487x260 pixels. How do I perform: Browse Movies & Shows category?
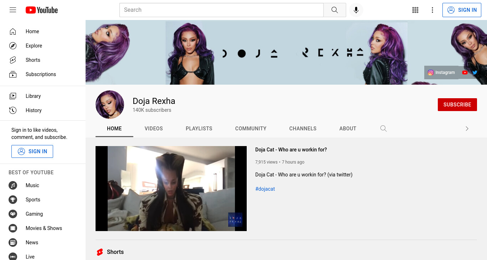43,228
